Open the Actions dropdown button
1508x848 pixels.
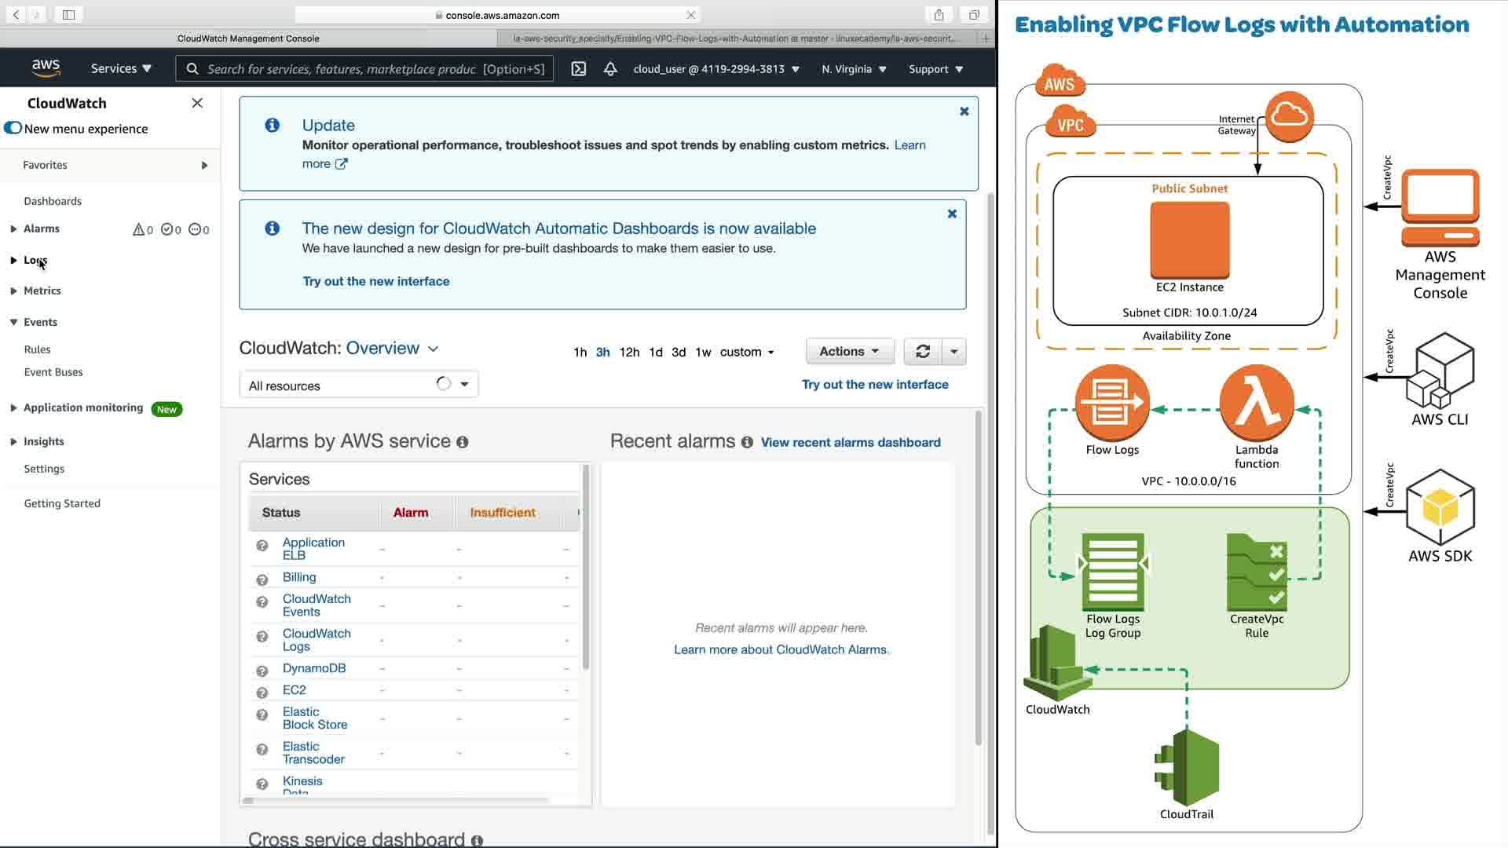click(849, 352)
